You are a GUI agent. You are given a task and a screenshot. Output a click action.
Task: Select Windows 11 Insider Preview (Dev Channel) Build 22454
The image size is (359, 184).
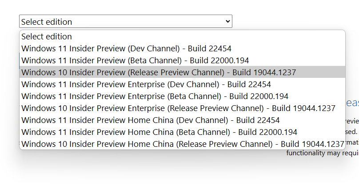126,49
